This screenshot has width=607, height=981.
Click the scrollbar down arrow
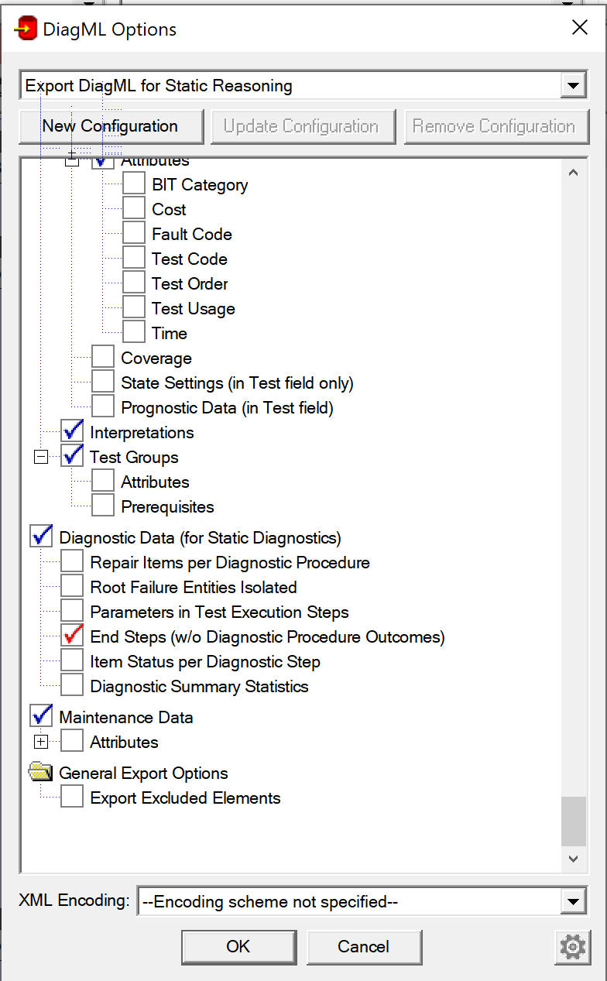pyautogui.click(x=573, y=859)
